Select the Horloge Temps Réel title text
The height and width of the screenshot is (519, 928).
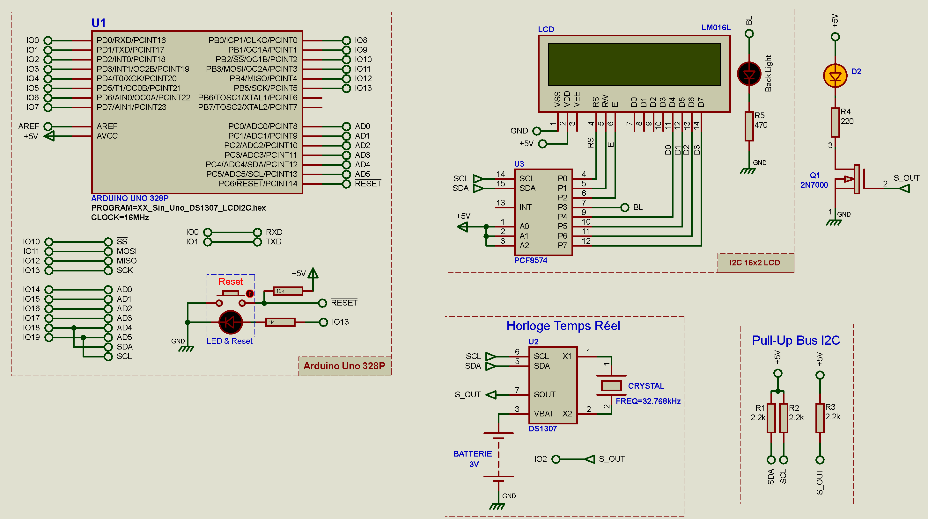coord(563,326)
